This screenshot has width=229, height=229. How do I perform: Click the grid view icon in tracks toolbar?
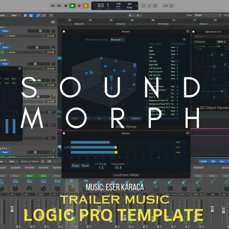(x=25, y=15)
